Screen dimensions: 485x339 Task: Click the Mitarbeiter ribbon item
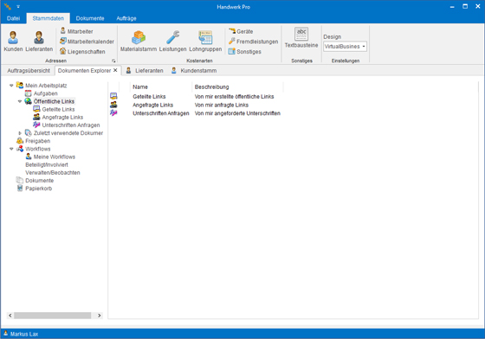point(76,31)
